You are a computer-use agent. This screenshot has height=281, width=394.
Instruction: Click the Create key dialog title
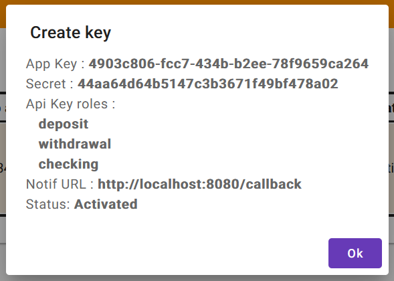71,33
